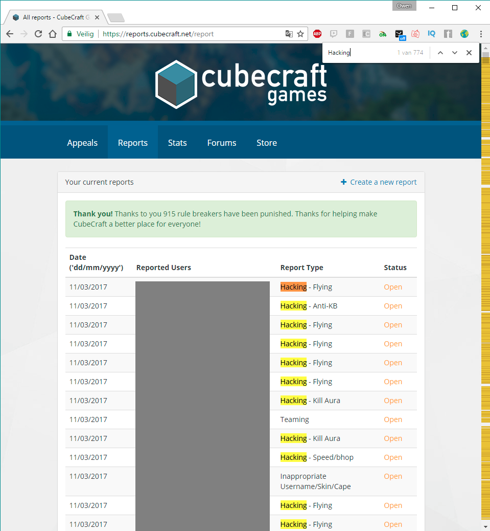Viewport: 490px width, 531px height.
Task: Click the plus icon beside Create a new report
Action: (x=343, y=182)
